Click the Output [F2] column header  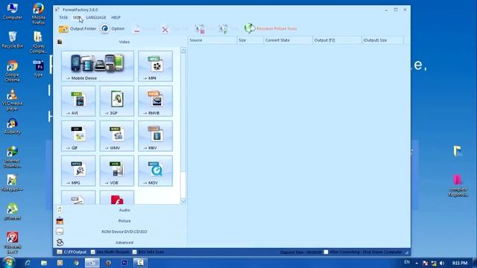(x=337, y=40)
